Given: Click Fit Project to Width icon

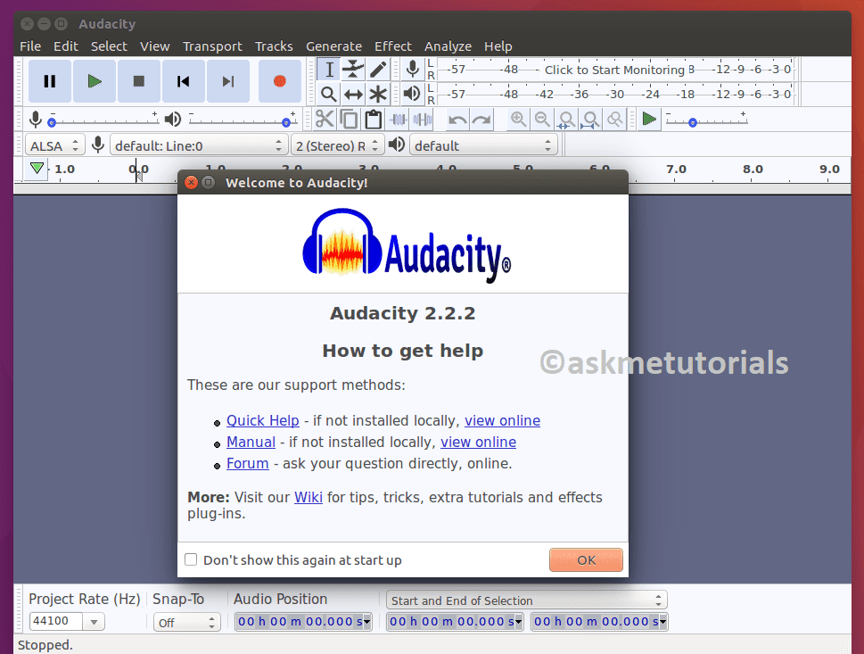Looking at the screenshot, I should click(x=590, y=119).
